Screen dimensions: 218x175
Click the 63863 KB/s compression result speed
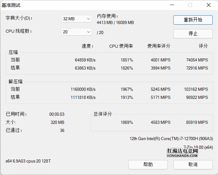coord(85,68)
